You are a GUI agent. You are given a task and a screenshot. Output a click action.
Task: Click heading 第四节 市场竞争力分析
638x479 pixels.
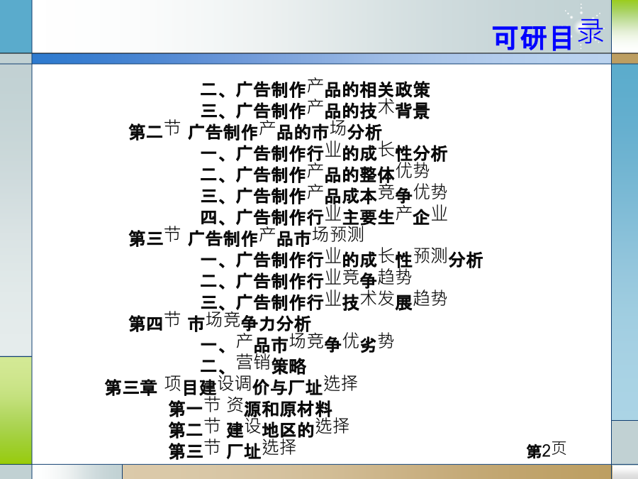click(x=220, y=322)
